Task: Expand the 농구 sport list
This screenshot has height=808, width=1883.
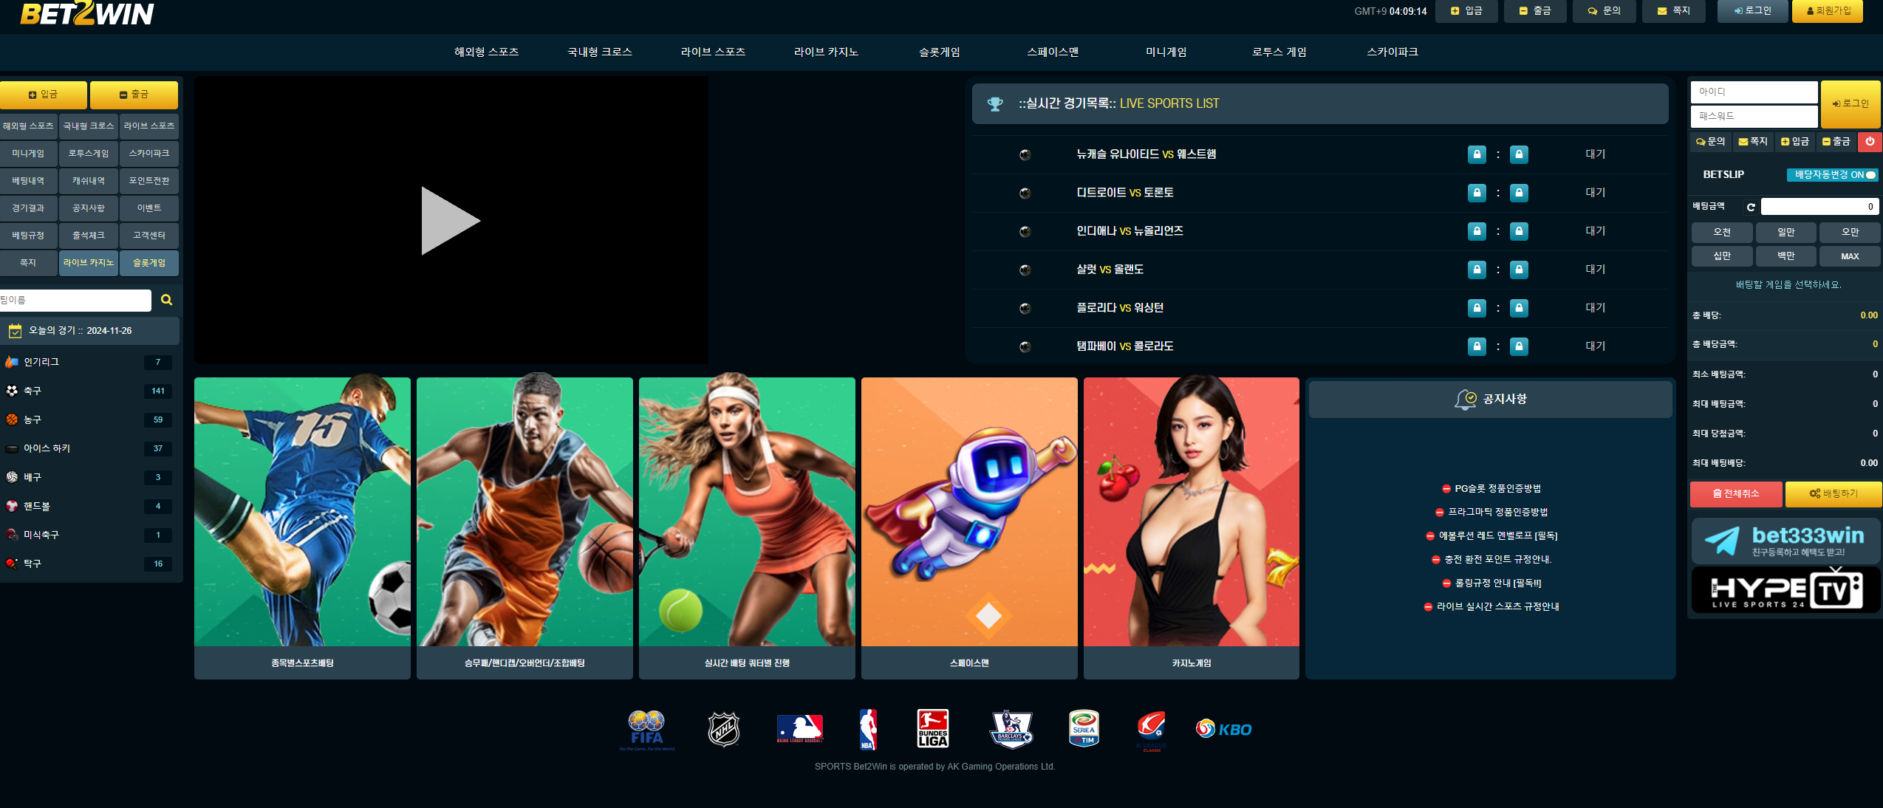Action: pyautogui.click(x=33, y=420)
